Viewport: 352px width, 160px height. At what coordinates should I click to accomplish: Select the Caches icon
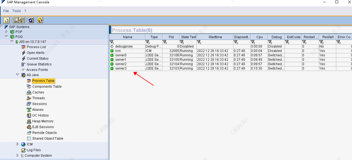29,92
